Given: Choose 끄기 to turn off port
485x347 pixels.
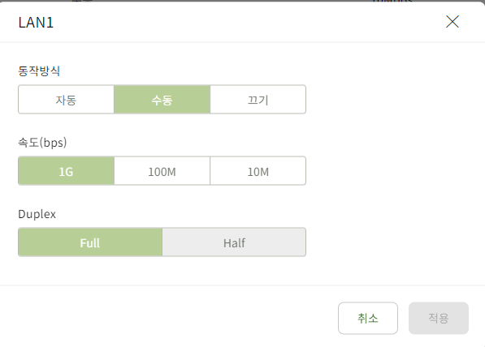Looking at the screenshot, I should pos(258,100).
